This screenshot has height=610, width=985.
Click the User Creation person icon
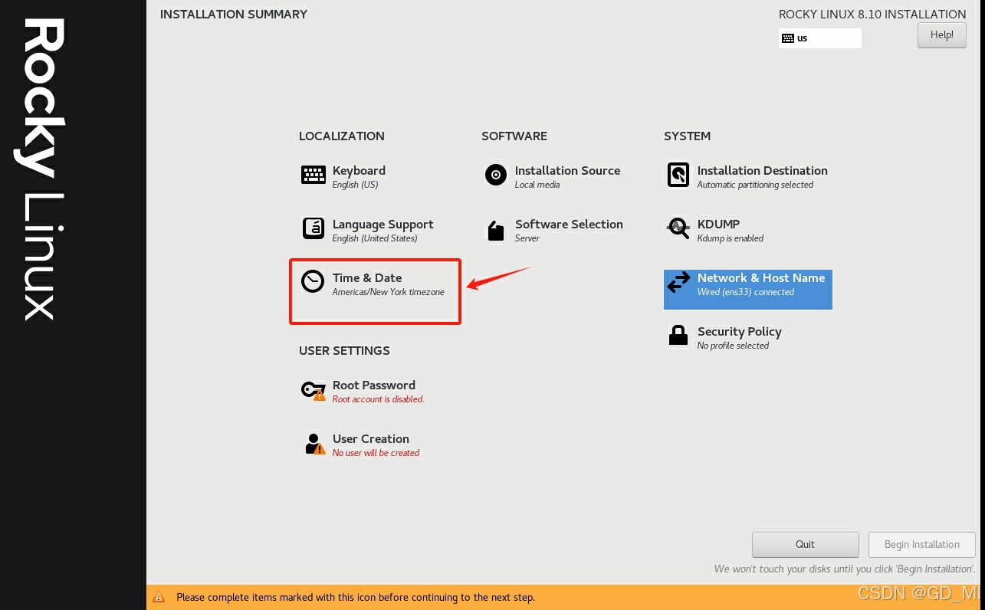point(314,444)
